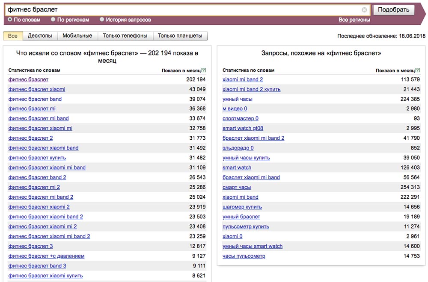
Task: Open the 'фитнес браслет xiaomi' query link
Action: coord(37,89)
